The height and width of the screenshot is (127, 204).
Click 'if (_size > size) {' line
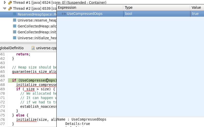(x=36, y=89)
